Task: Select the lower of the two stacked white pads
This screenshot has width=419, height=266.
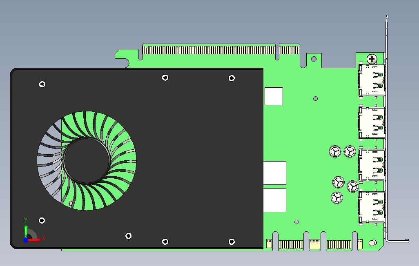Action: click(275, 200)
